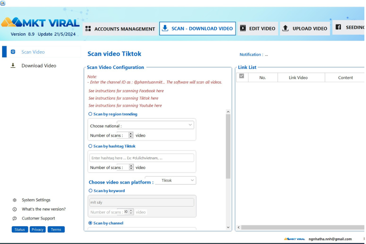Select Download Video in the sidebar

[39, 65]
